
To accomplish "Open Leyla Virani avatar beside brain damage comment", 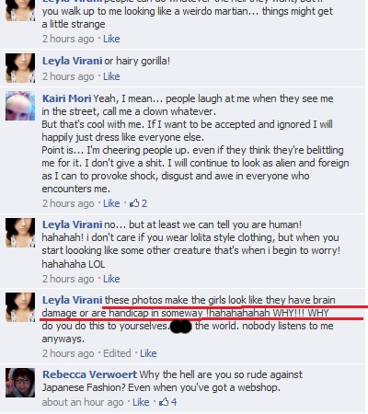I will click(x=20, y=307).
